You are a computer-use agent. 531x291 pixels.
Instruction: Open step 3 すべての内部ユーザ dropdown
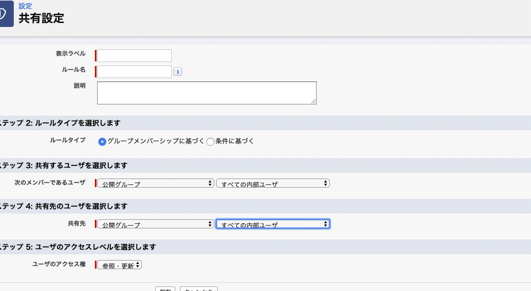tap(272, 184)
